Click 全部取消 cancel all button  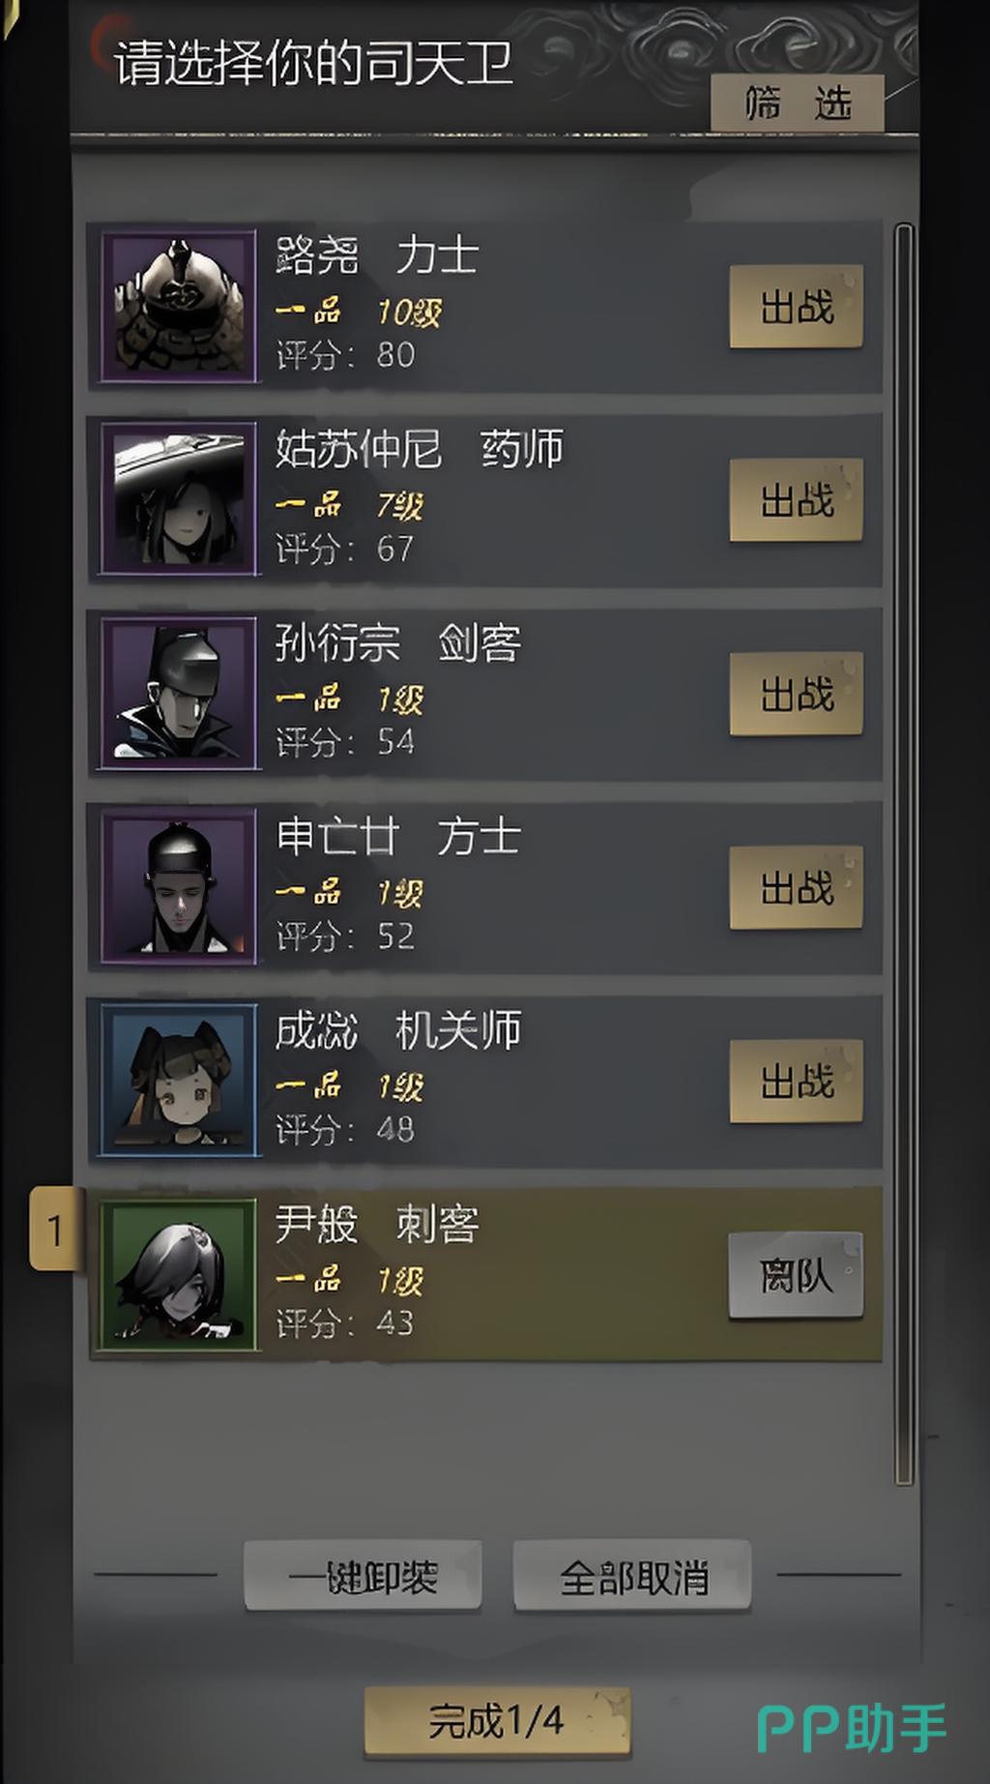point(632,1576)
